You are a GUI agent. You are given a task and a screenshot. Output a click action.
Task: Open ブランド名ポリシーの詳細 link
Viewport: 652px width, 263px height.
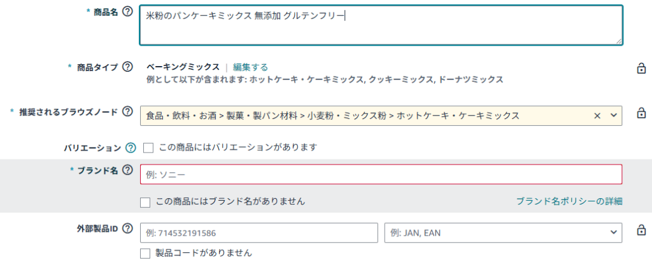tap(569, 201)
